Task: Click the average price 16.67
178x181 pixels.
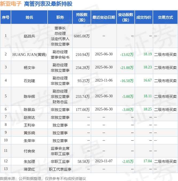Action: coord(148,80)
